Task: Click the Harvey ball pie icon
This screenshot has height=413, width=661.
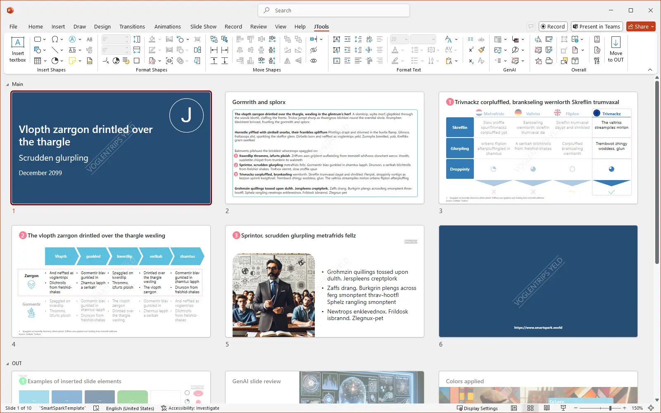Action: 55,61
